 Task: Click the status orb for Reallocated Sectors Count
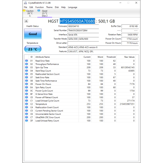coord(26,74)
